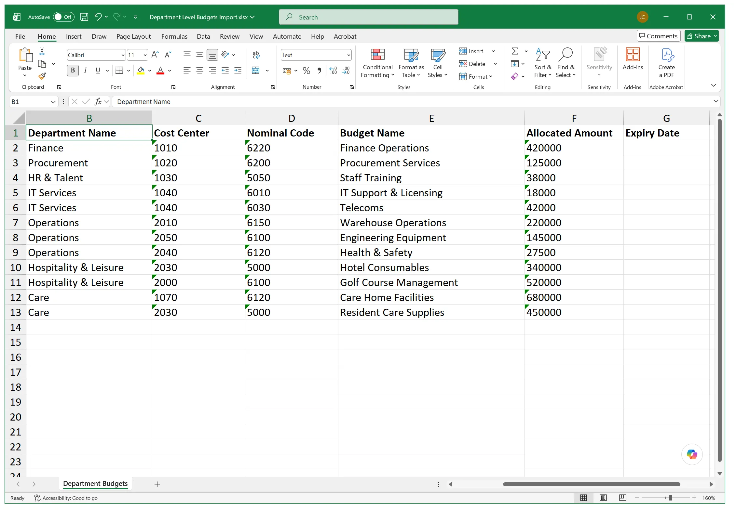Open Sort & Filter menu
This screenshot has height=520, width=736.
543,63
